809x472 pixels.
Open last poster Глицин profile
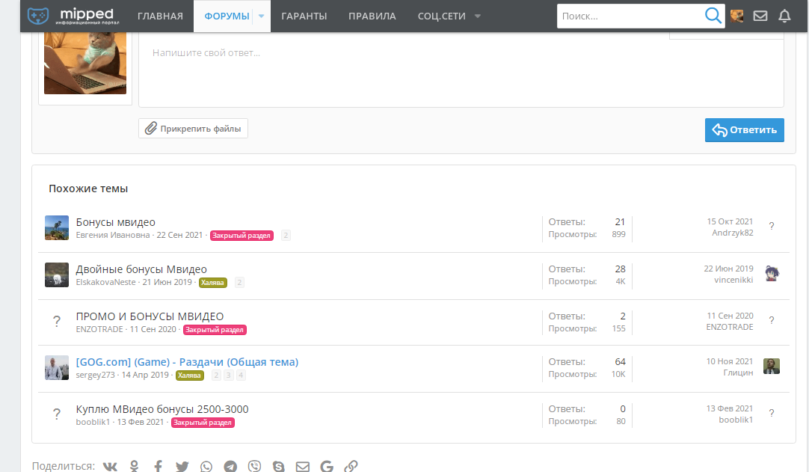(738, 373)
